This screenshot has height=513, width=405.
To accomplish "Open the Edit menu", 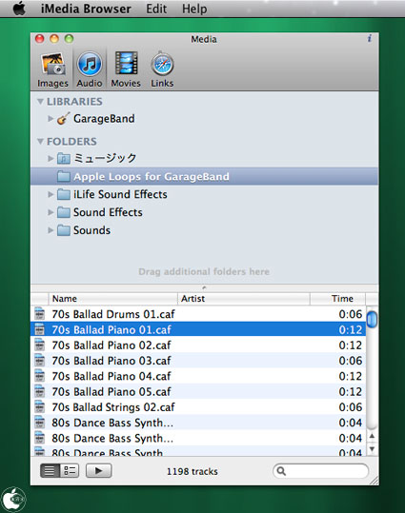I will point(156,9).
